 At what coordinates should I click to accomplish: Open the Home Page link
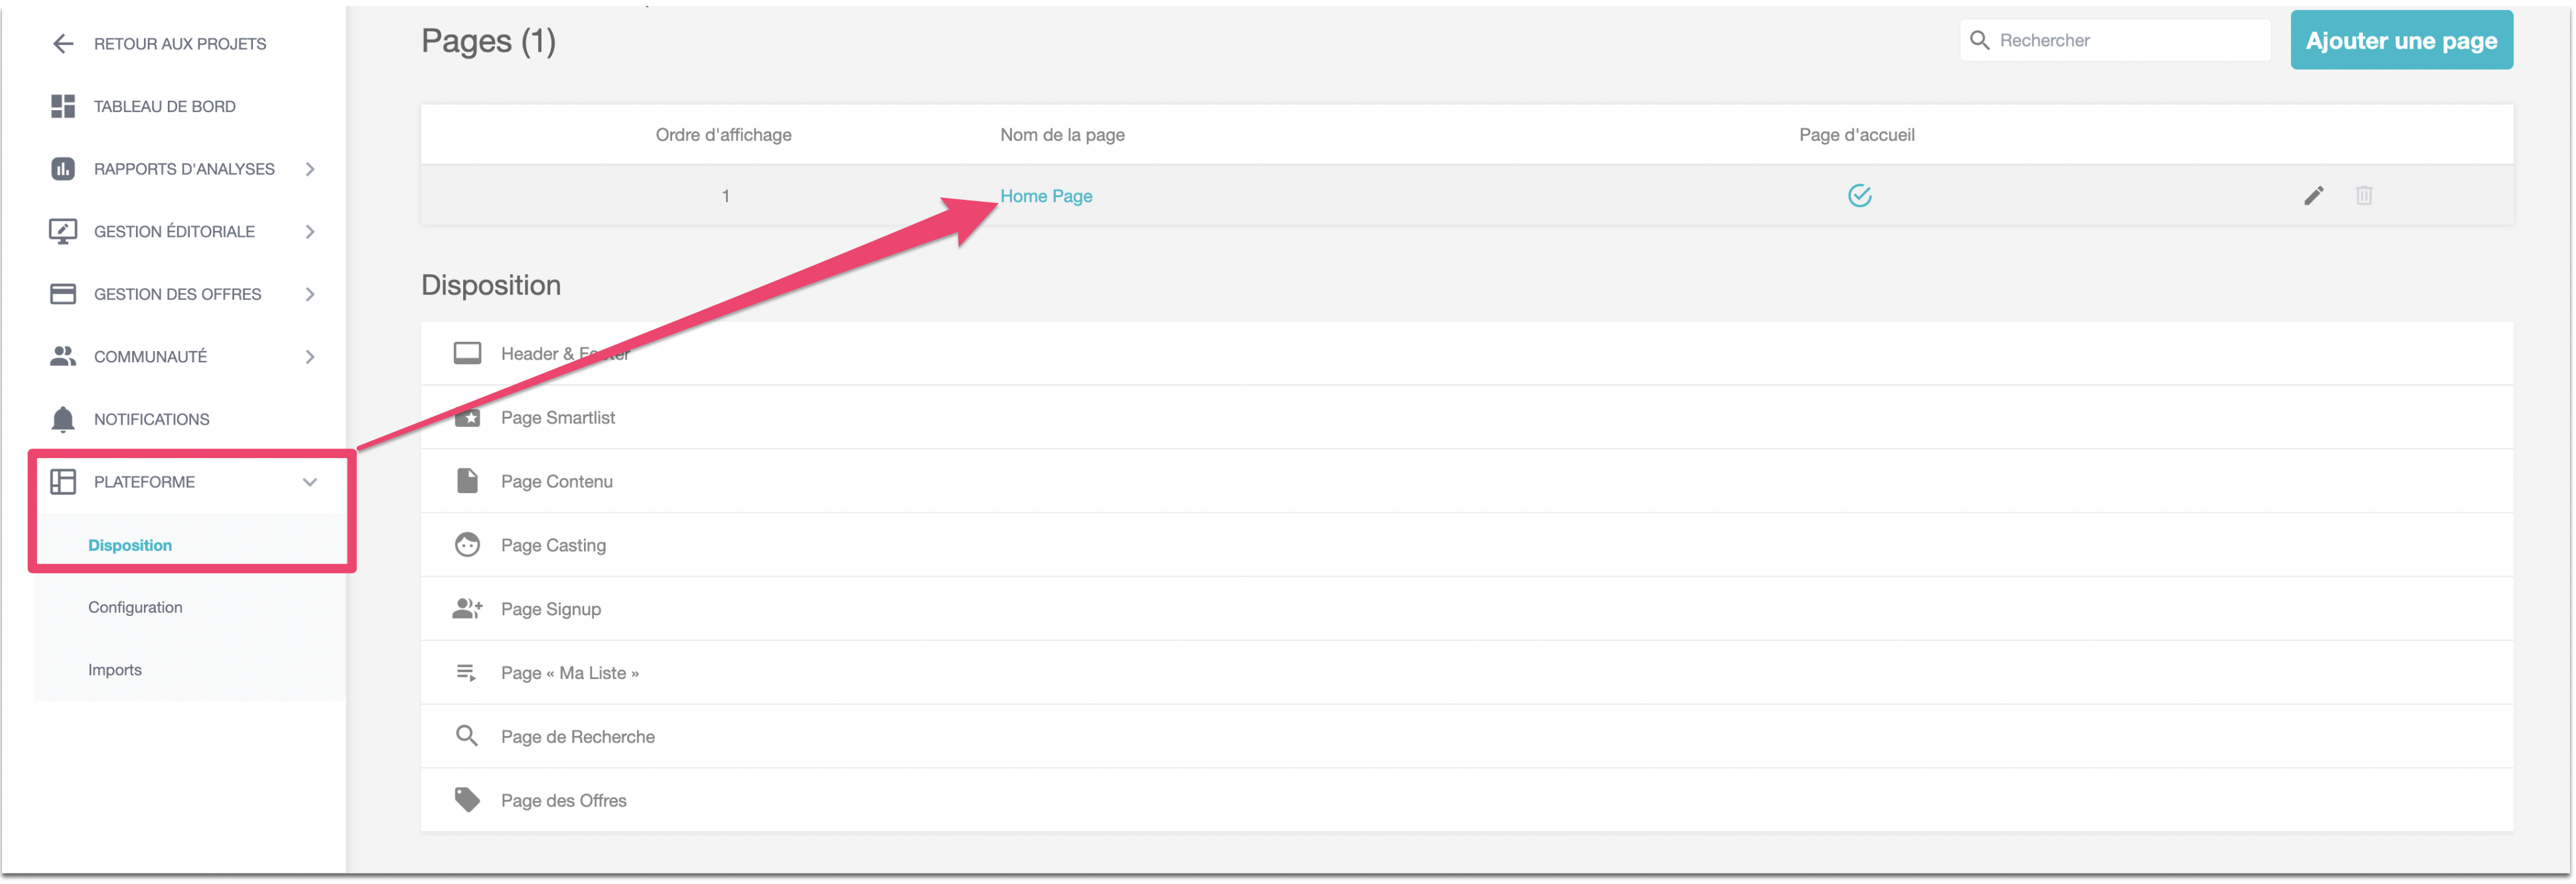click(1046, 196)
